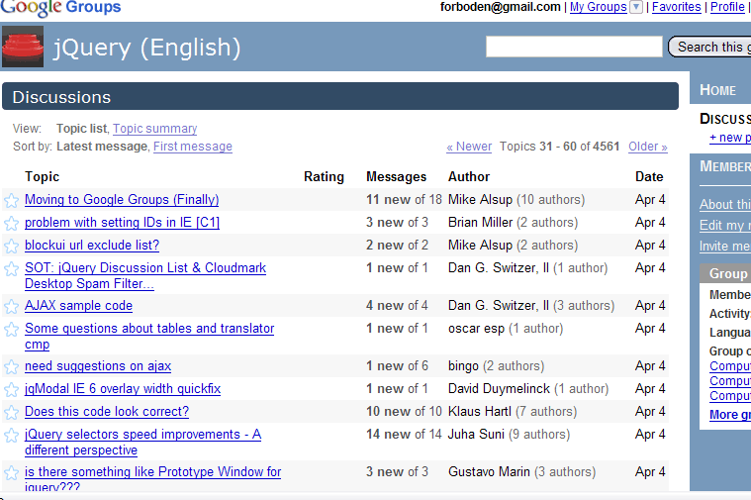Click the Rating column header
Screen dimensions: 751x500
324,177
